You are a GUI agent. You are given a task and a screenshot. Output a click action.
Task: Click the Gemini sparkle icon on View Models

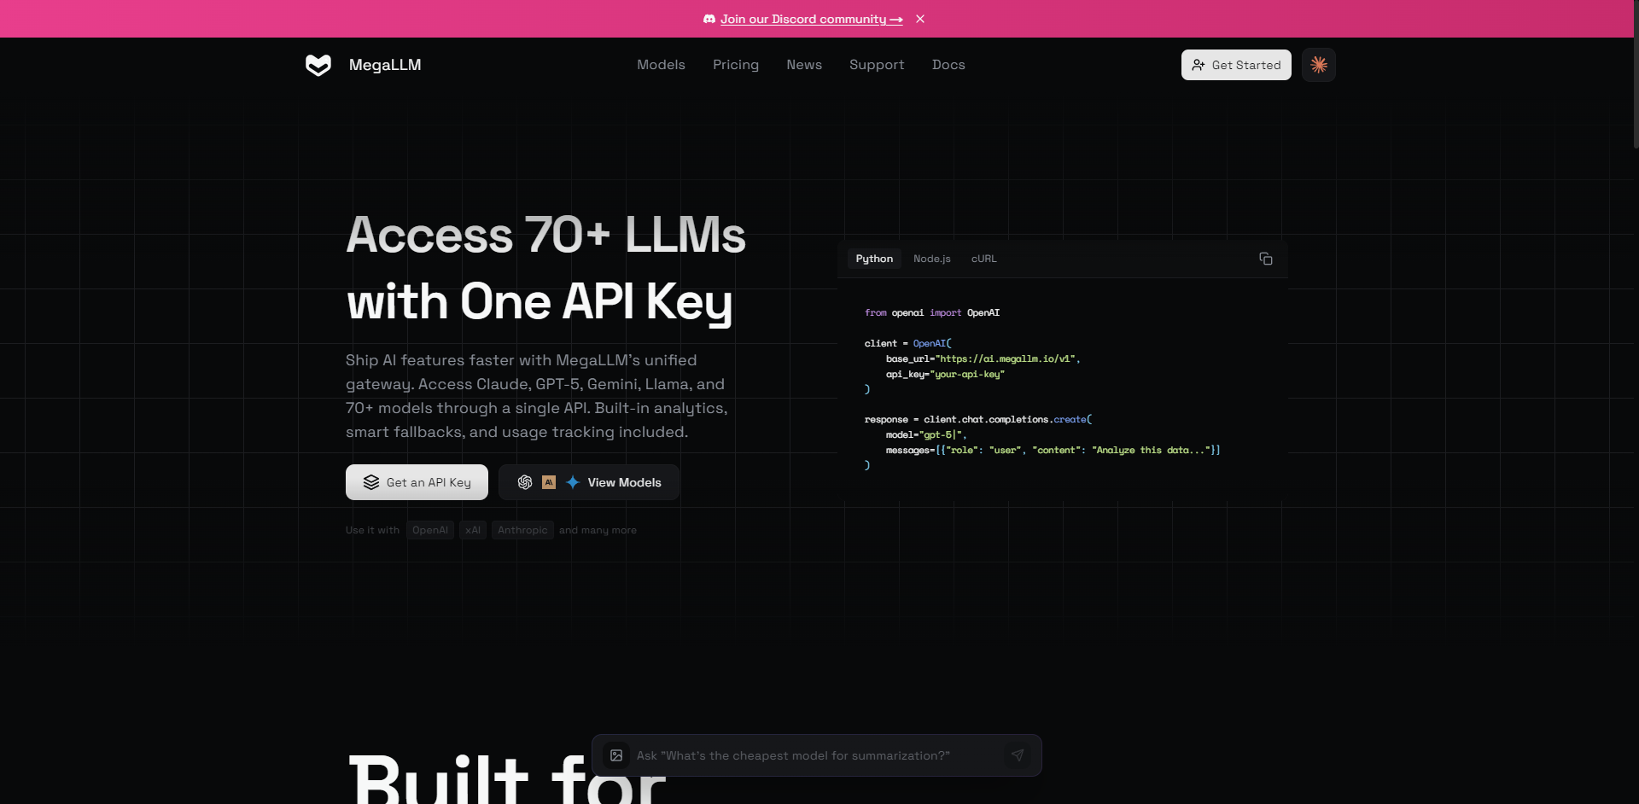pyautogui.click(x=573, y=482)
